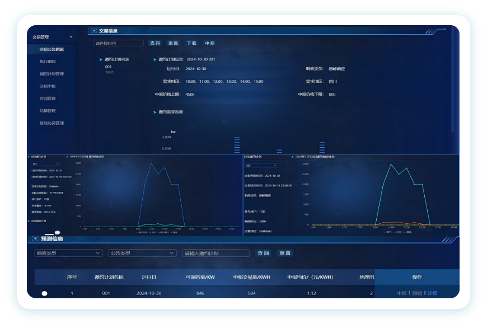Screen dimensions: 487x328
Task: Click the arrow beside 邀约计划信息
Action: coord(154,60)
